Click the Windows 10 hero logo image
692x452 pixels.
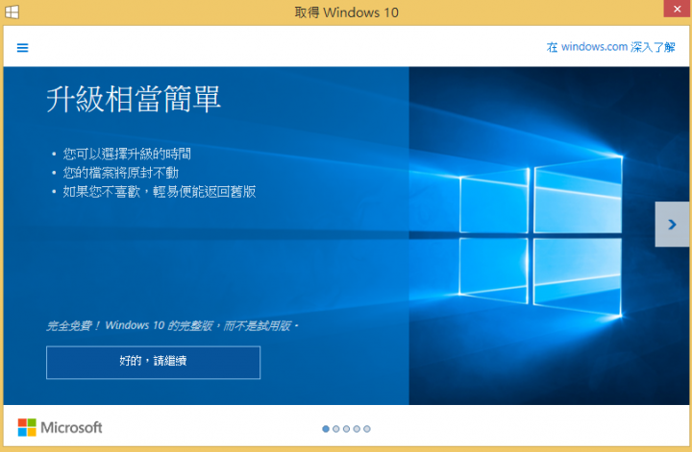(540, 236)
